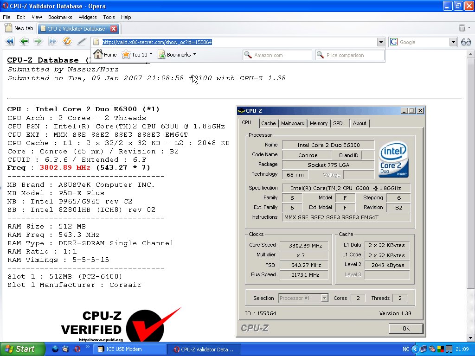Click the CPU-Z Validator Data taskbar button

tap(204, 349)
